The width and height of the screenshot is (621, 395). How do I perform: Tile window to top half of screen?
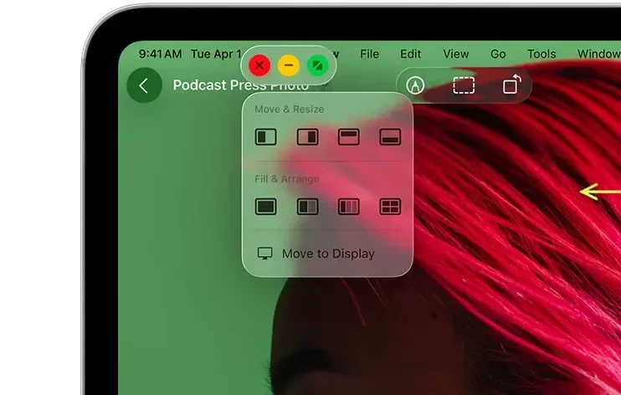click(x=348, y=137)
